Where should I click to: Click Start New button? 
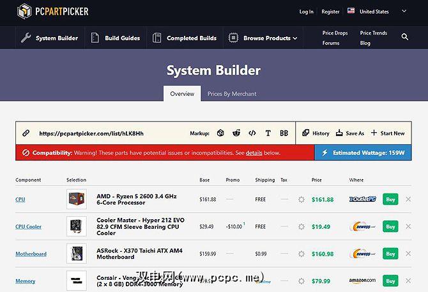[388, 133]
